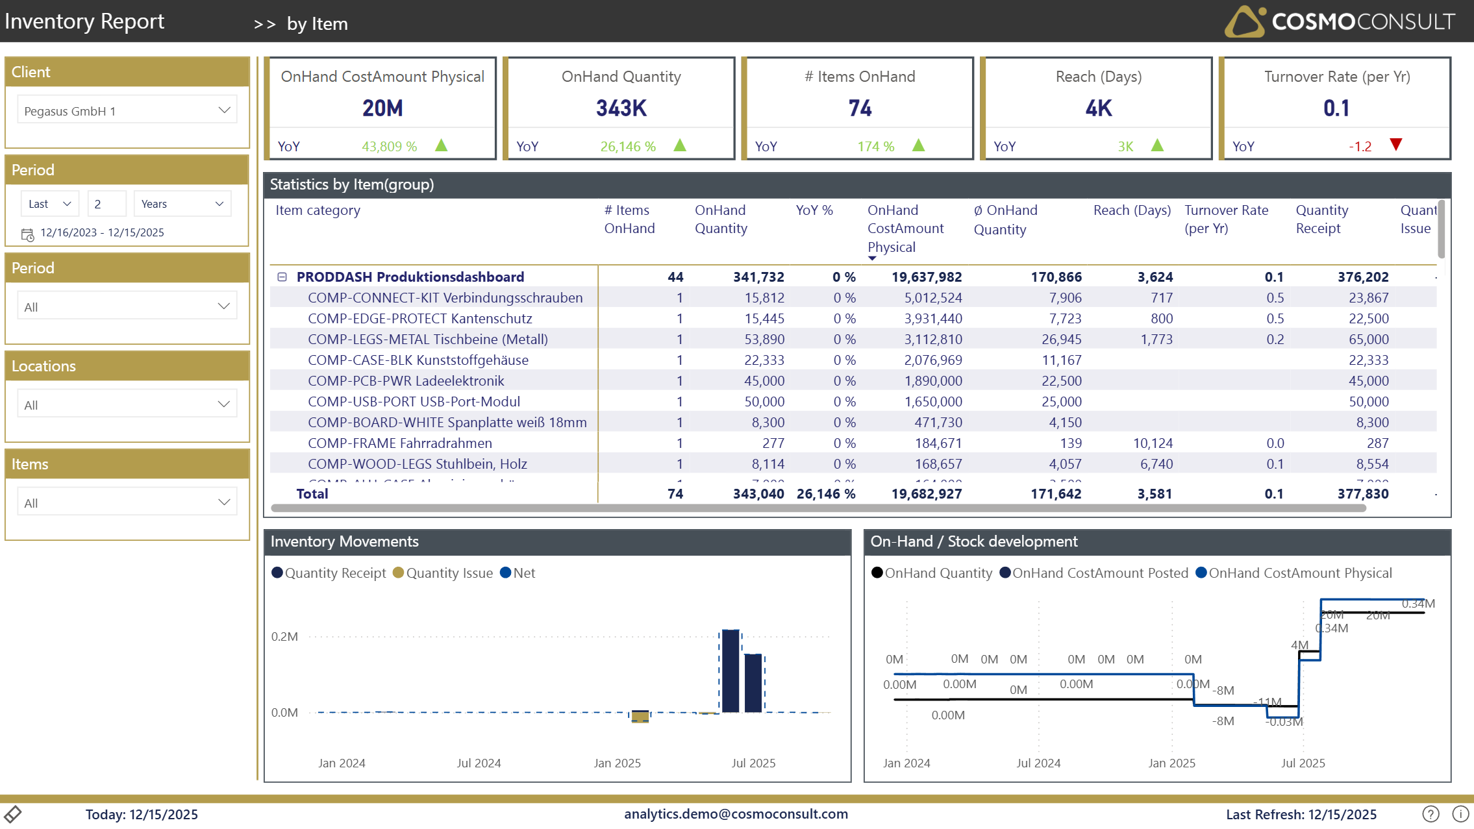Click the analytics.demo@cosmoconsult.com email link

(x=736, y=814)
